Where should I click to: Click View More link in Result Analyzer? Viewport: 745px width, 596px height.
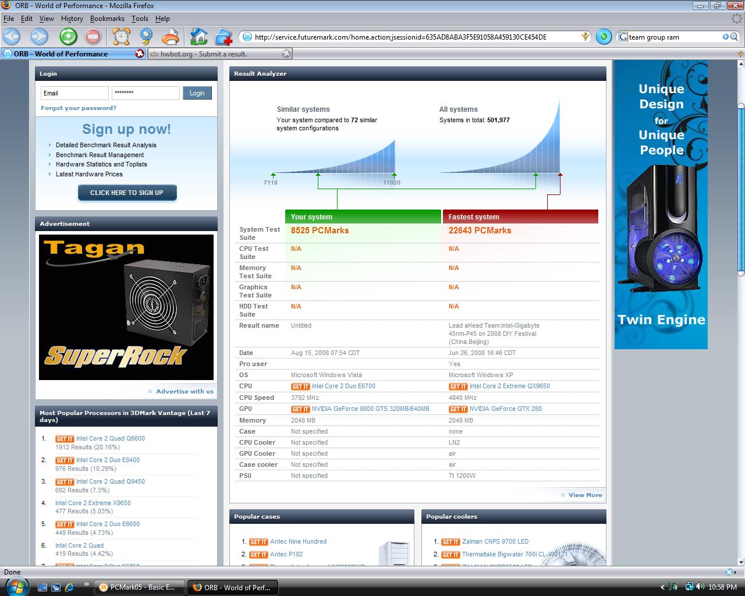[x=585, y=495]
